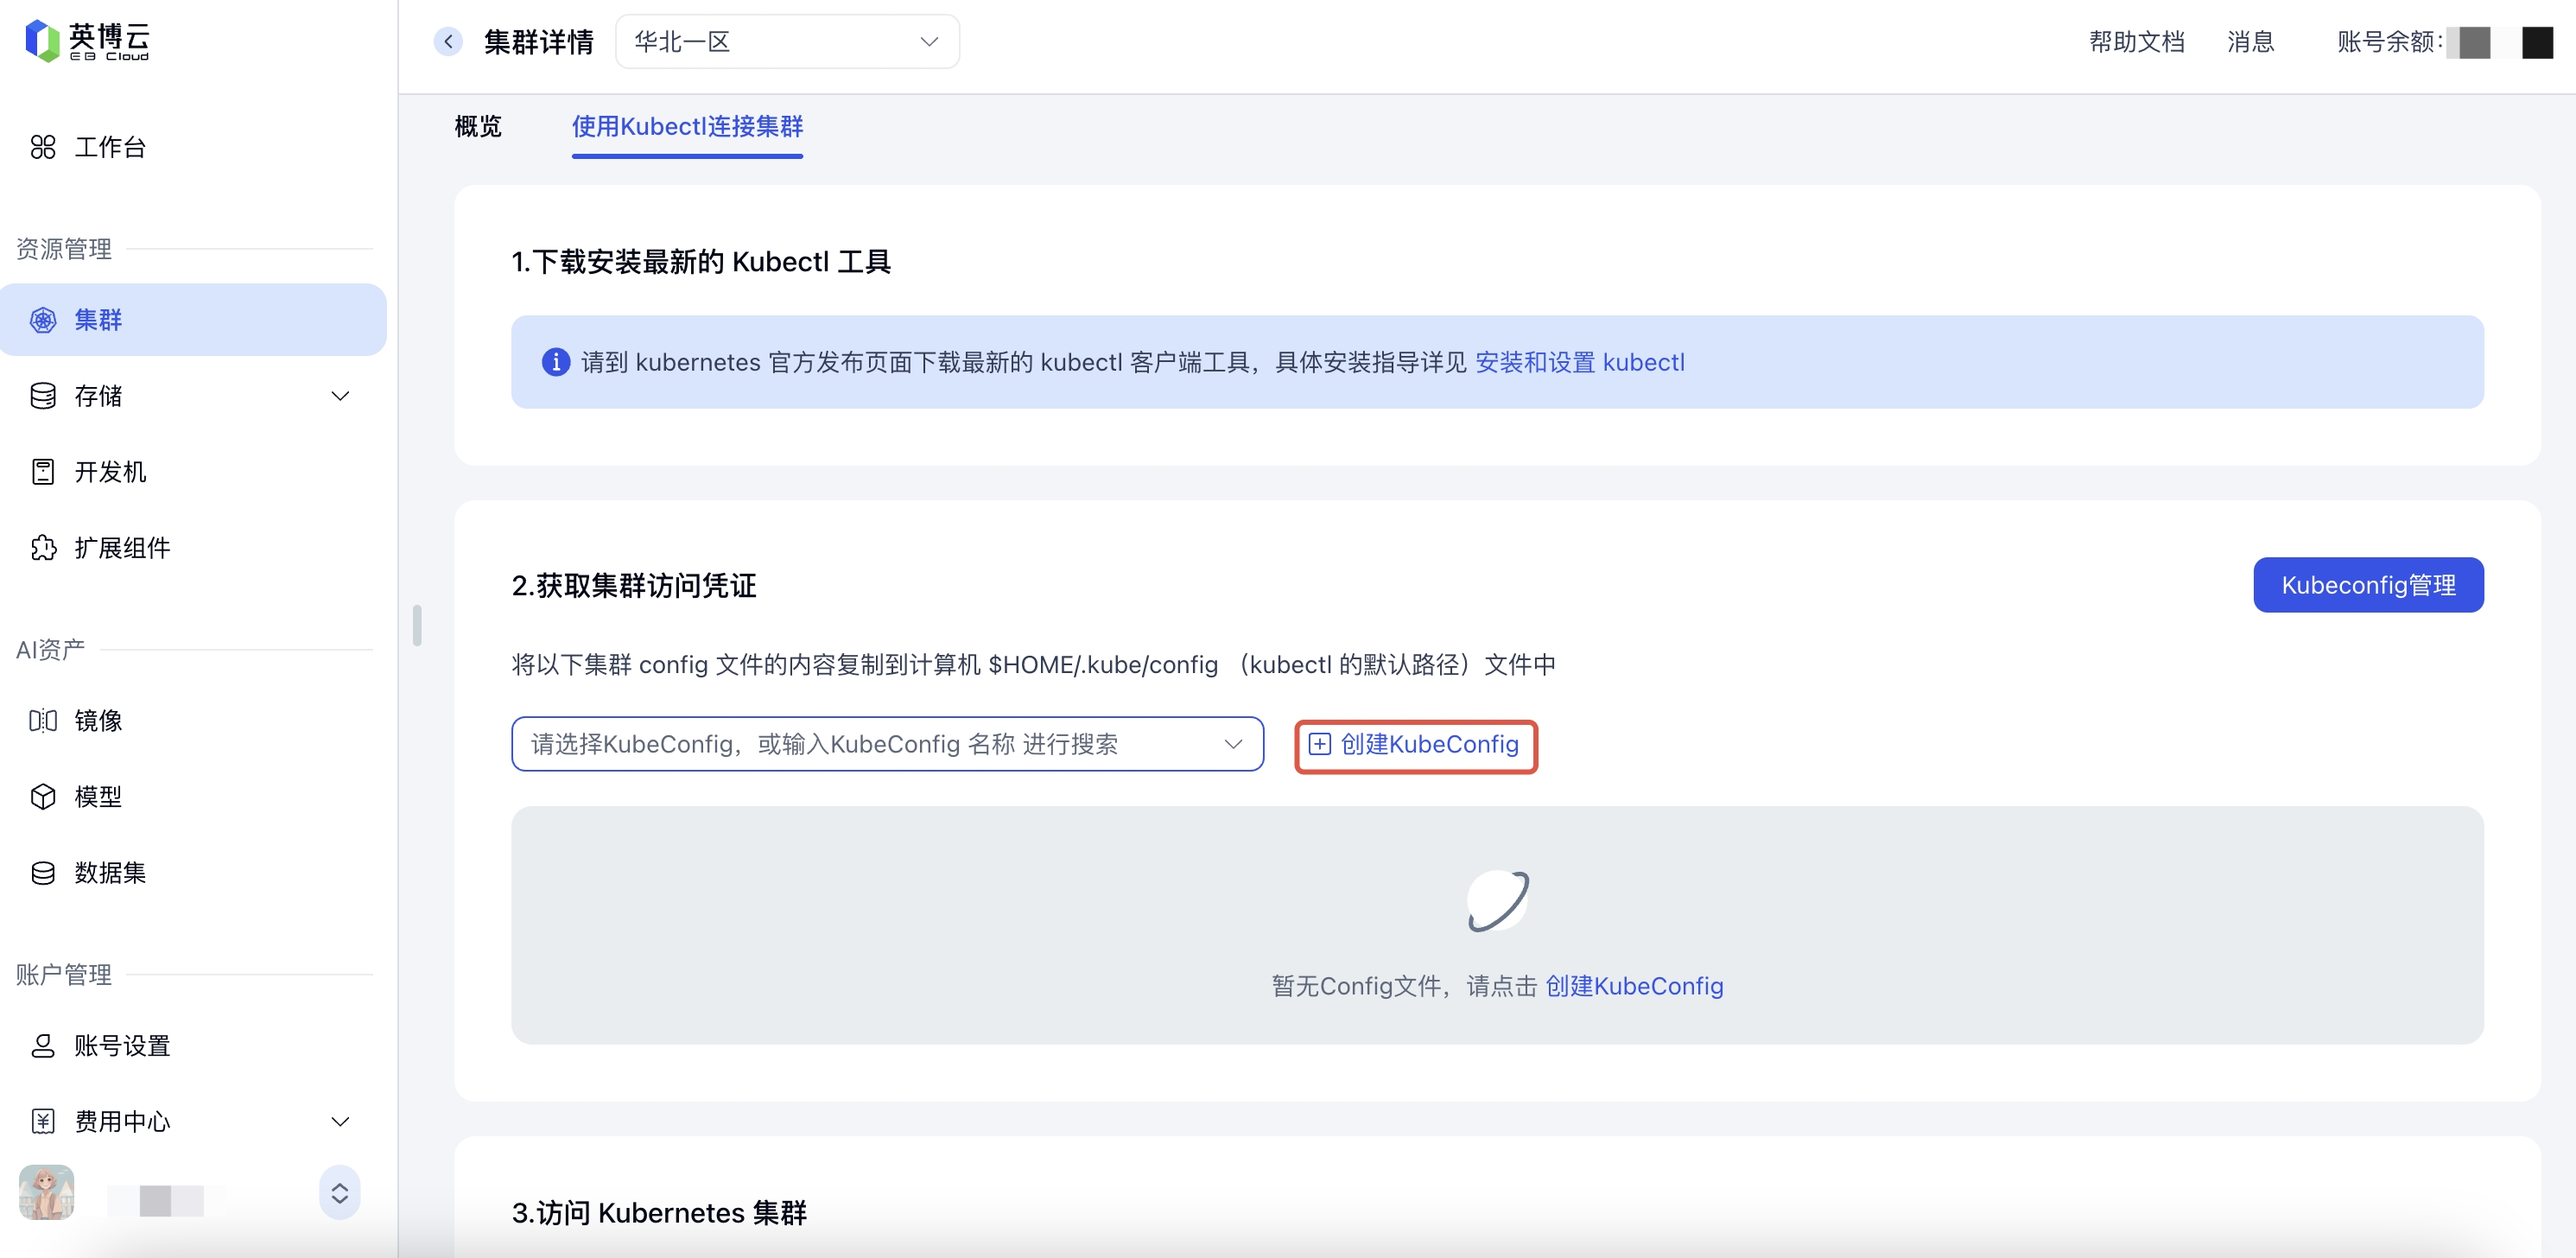Click the AI资产 section label
The height and width of the screenshot is (1258, 2576).
[50, 649]
